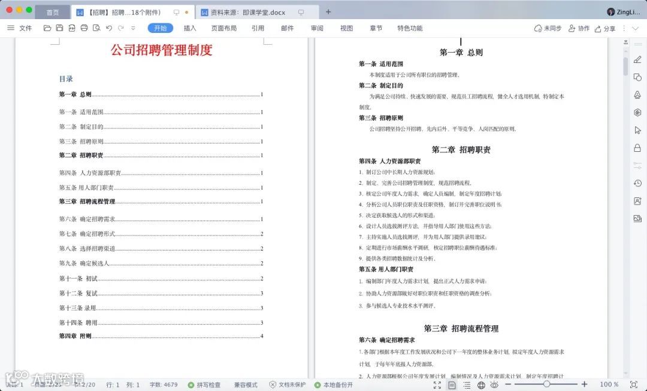Switch to page layout view icon
The image size is (647, 391).
(452, 385)
